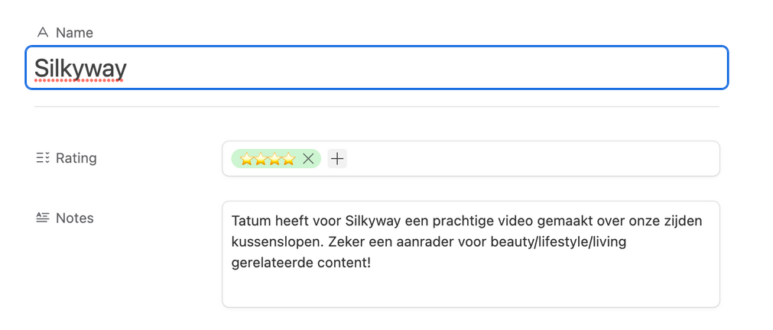This screenshot has height=330, width=773.
Task: Click the word "Tatum" in Notes
Action: (249, 222)
